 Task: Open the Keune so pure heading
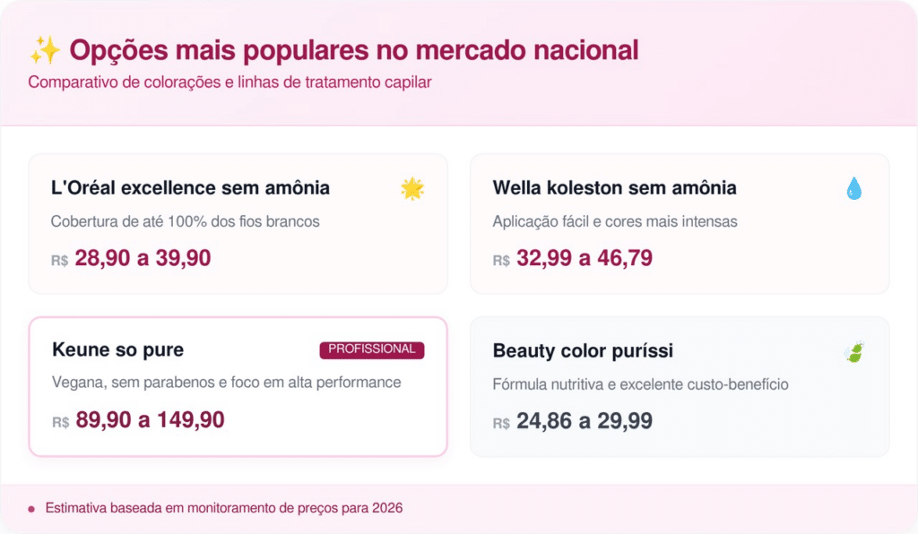pos(117,349)
